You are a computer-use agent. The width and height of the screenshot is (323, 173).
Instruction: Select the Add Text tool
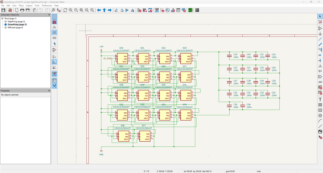[x=320, y=99]
